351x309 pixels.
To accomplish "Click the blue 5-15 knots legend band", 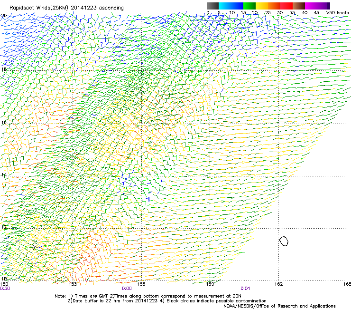I will click(x=231, y=6).
